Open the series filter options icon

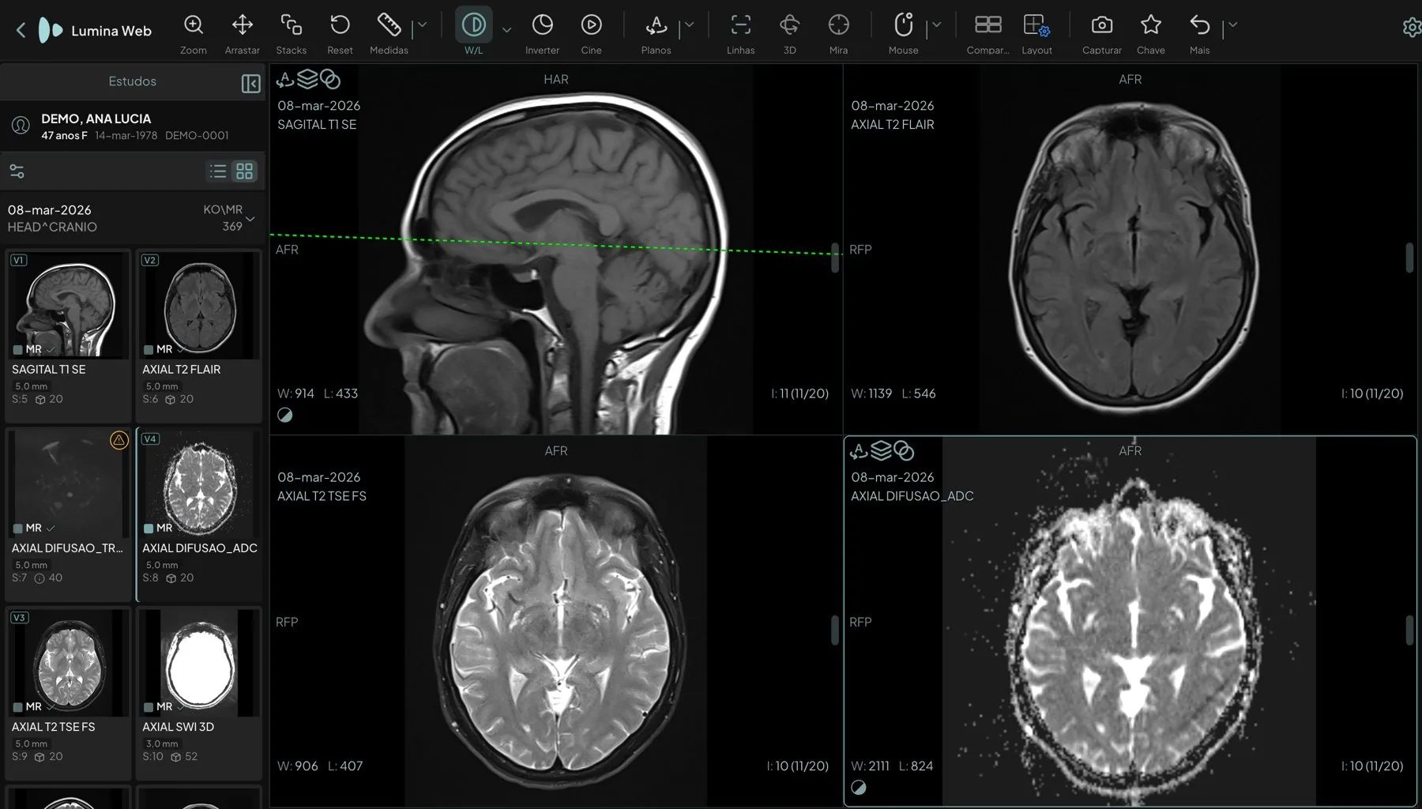(x=17, y=171)
